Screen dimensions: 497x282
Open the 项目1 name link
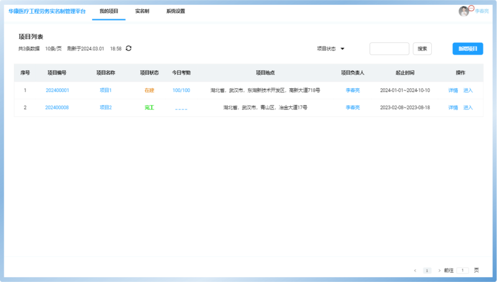pyautogui.click(x=106, y=90)
